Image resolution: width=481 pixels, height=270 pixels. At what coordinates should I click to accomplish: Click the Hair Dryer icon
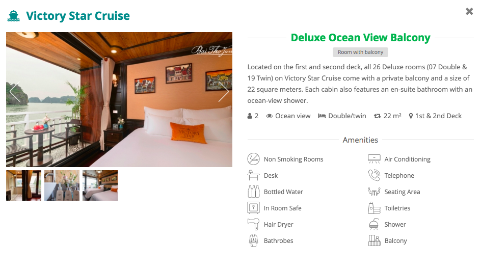[x=253, y=224]
